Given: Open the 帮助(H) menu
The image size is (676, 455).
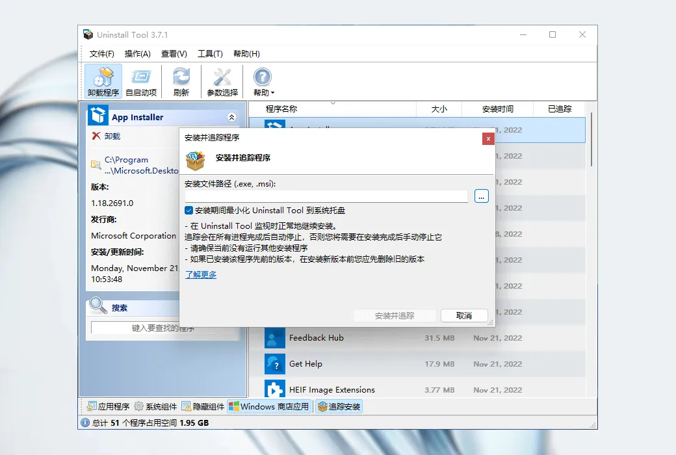Looking at the screenshot, I should coord(246,54).
